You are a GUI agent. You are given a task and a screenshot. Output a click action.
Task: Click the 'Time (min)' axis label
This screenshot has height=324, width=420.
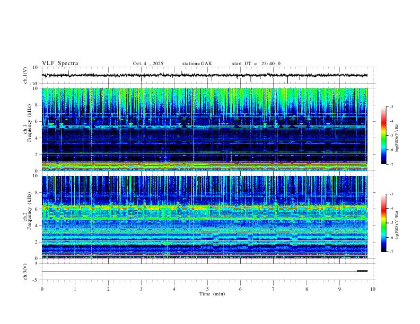click(x=212, y=294)
